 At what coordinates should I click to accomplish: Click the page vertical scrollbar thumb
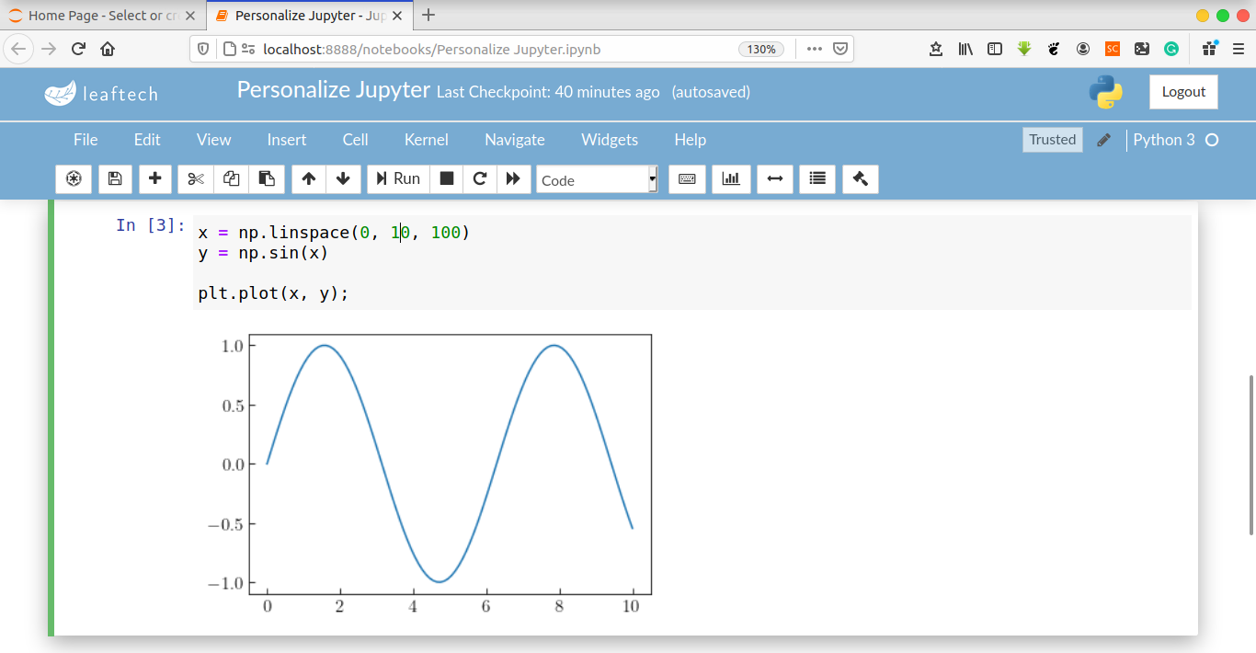click(1250, 454)
